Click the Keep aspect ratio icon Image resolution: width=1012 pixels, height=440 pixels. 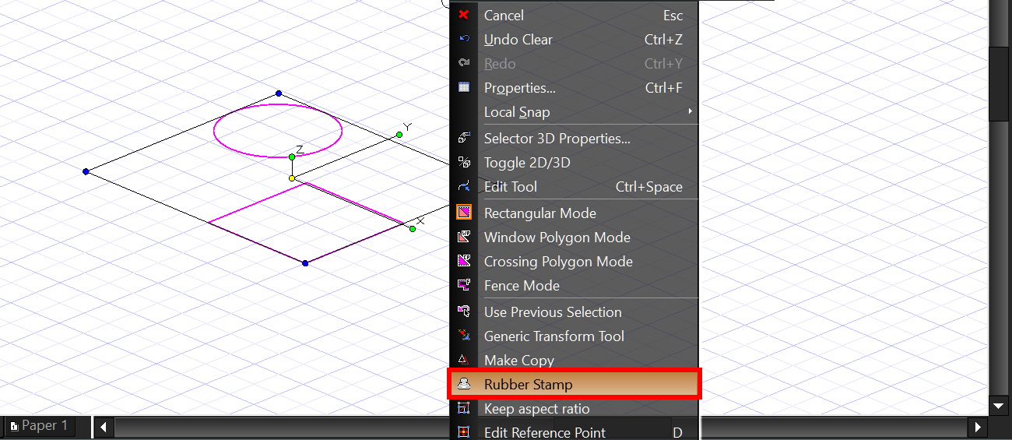(x=464, y=408)
